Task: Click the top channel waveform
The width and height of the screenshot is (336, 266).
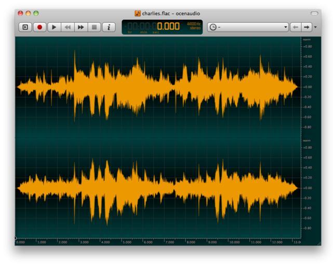Action: pos(156,87)
